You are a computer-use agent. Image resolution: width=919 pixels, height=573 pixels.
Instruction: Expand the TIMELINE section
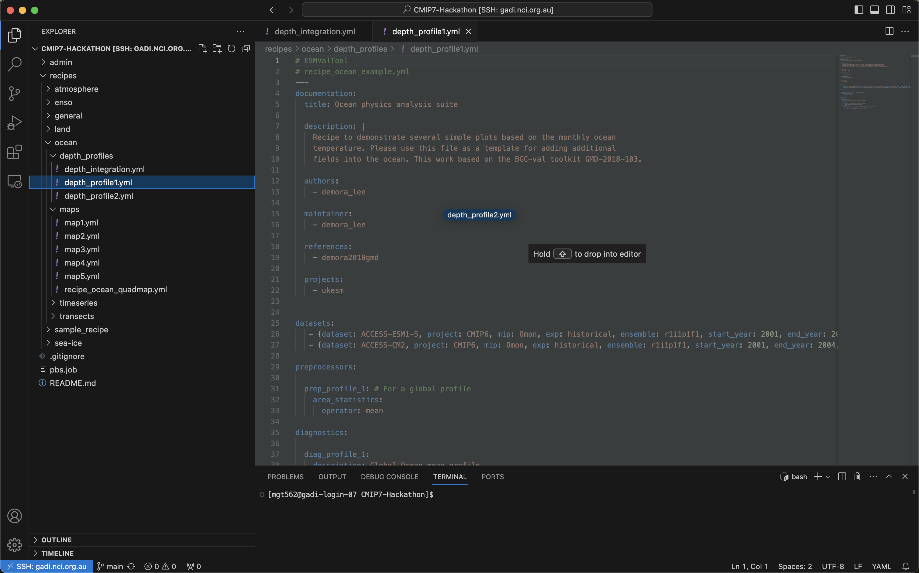pyautogui.click(x=142, y=553)
